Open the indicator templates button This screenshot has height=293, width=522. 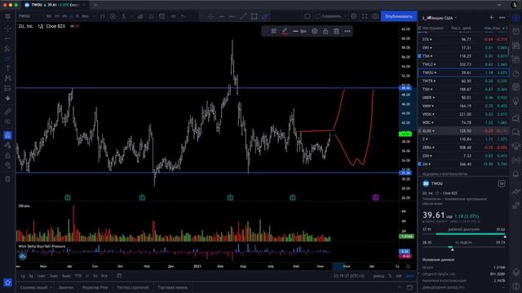tap(151, 16)
